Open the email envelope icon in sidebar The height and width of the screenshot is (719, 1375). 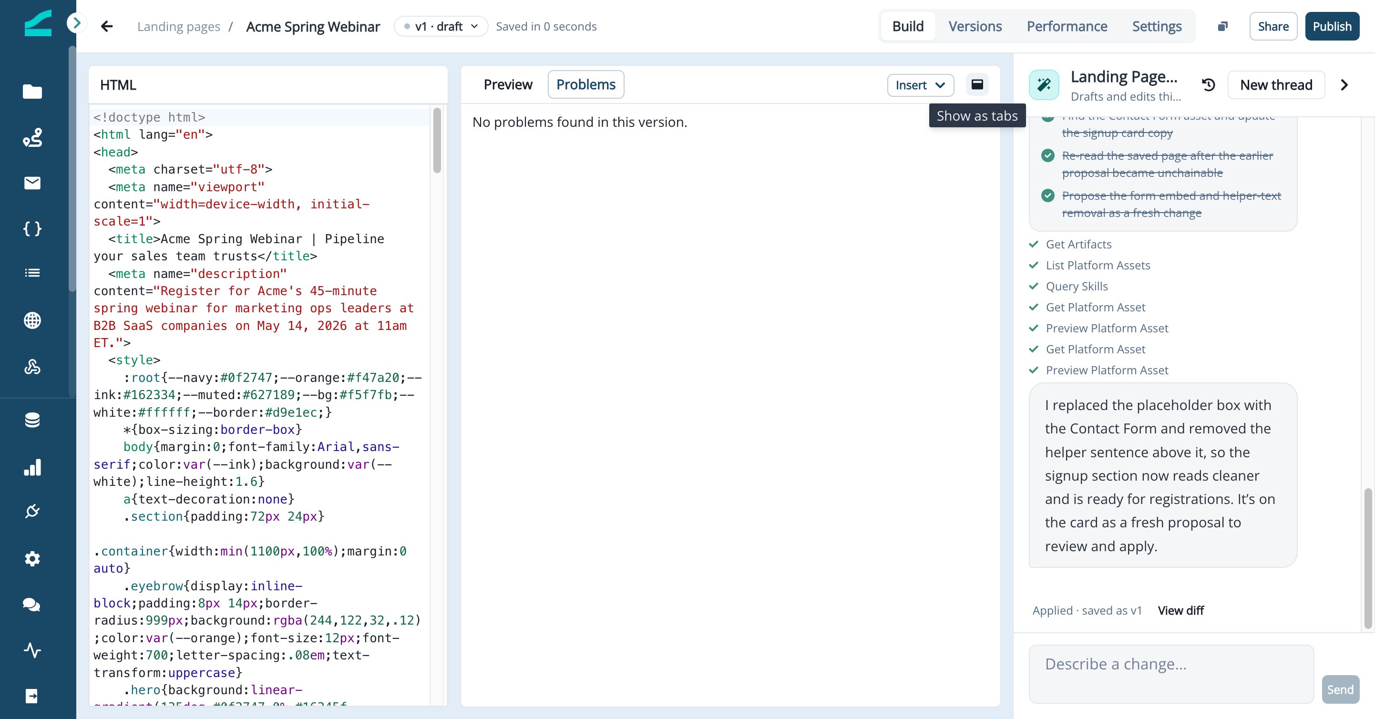32,183
